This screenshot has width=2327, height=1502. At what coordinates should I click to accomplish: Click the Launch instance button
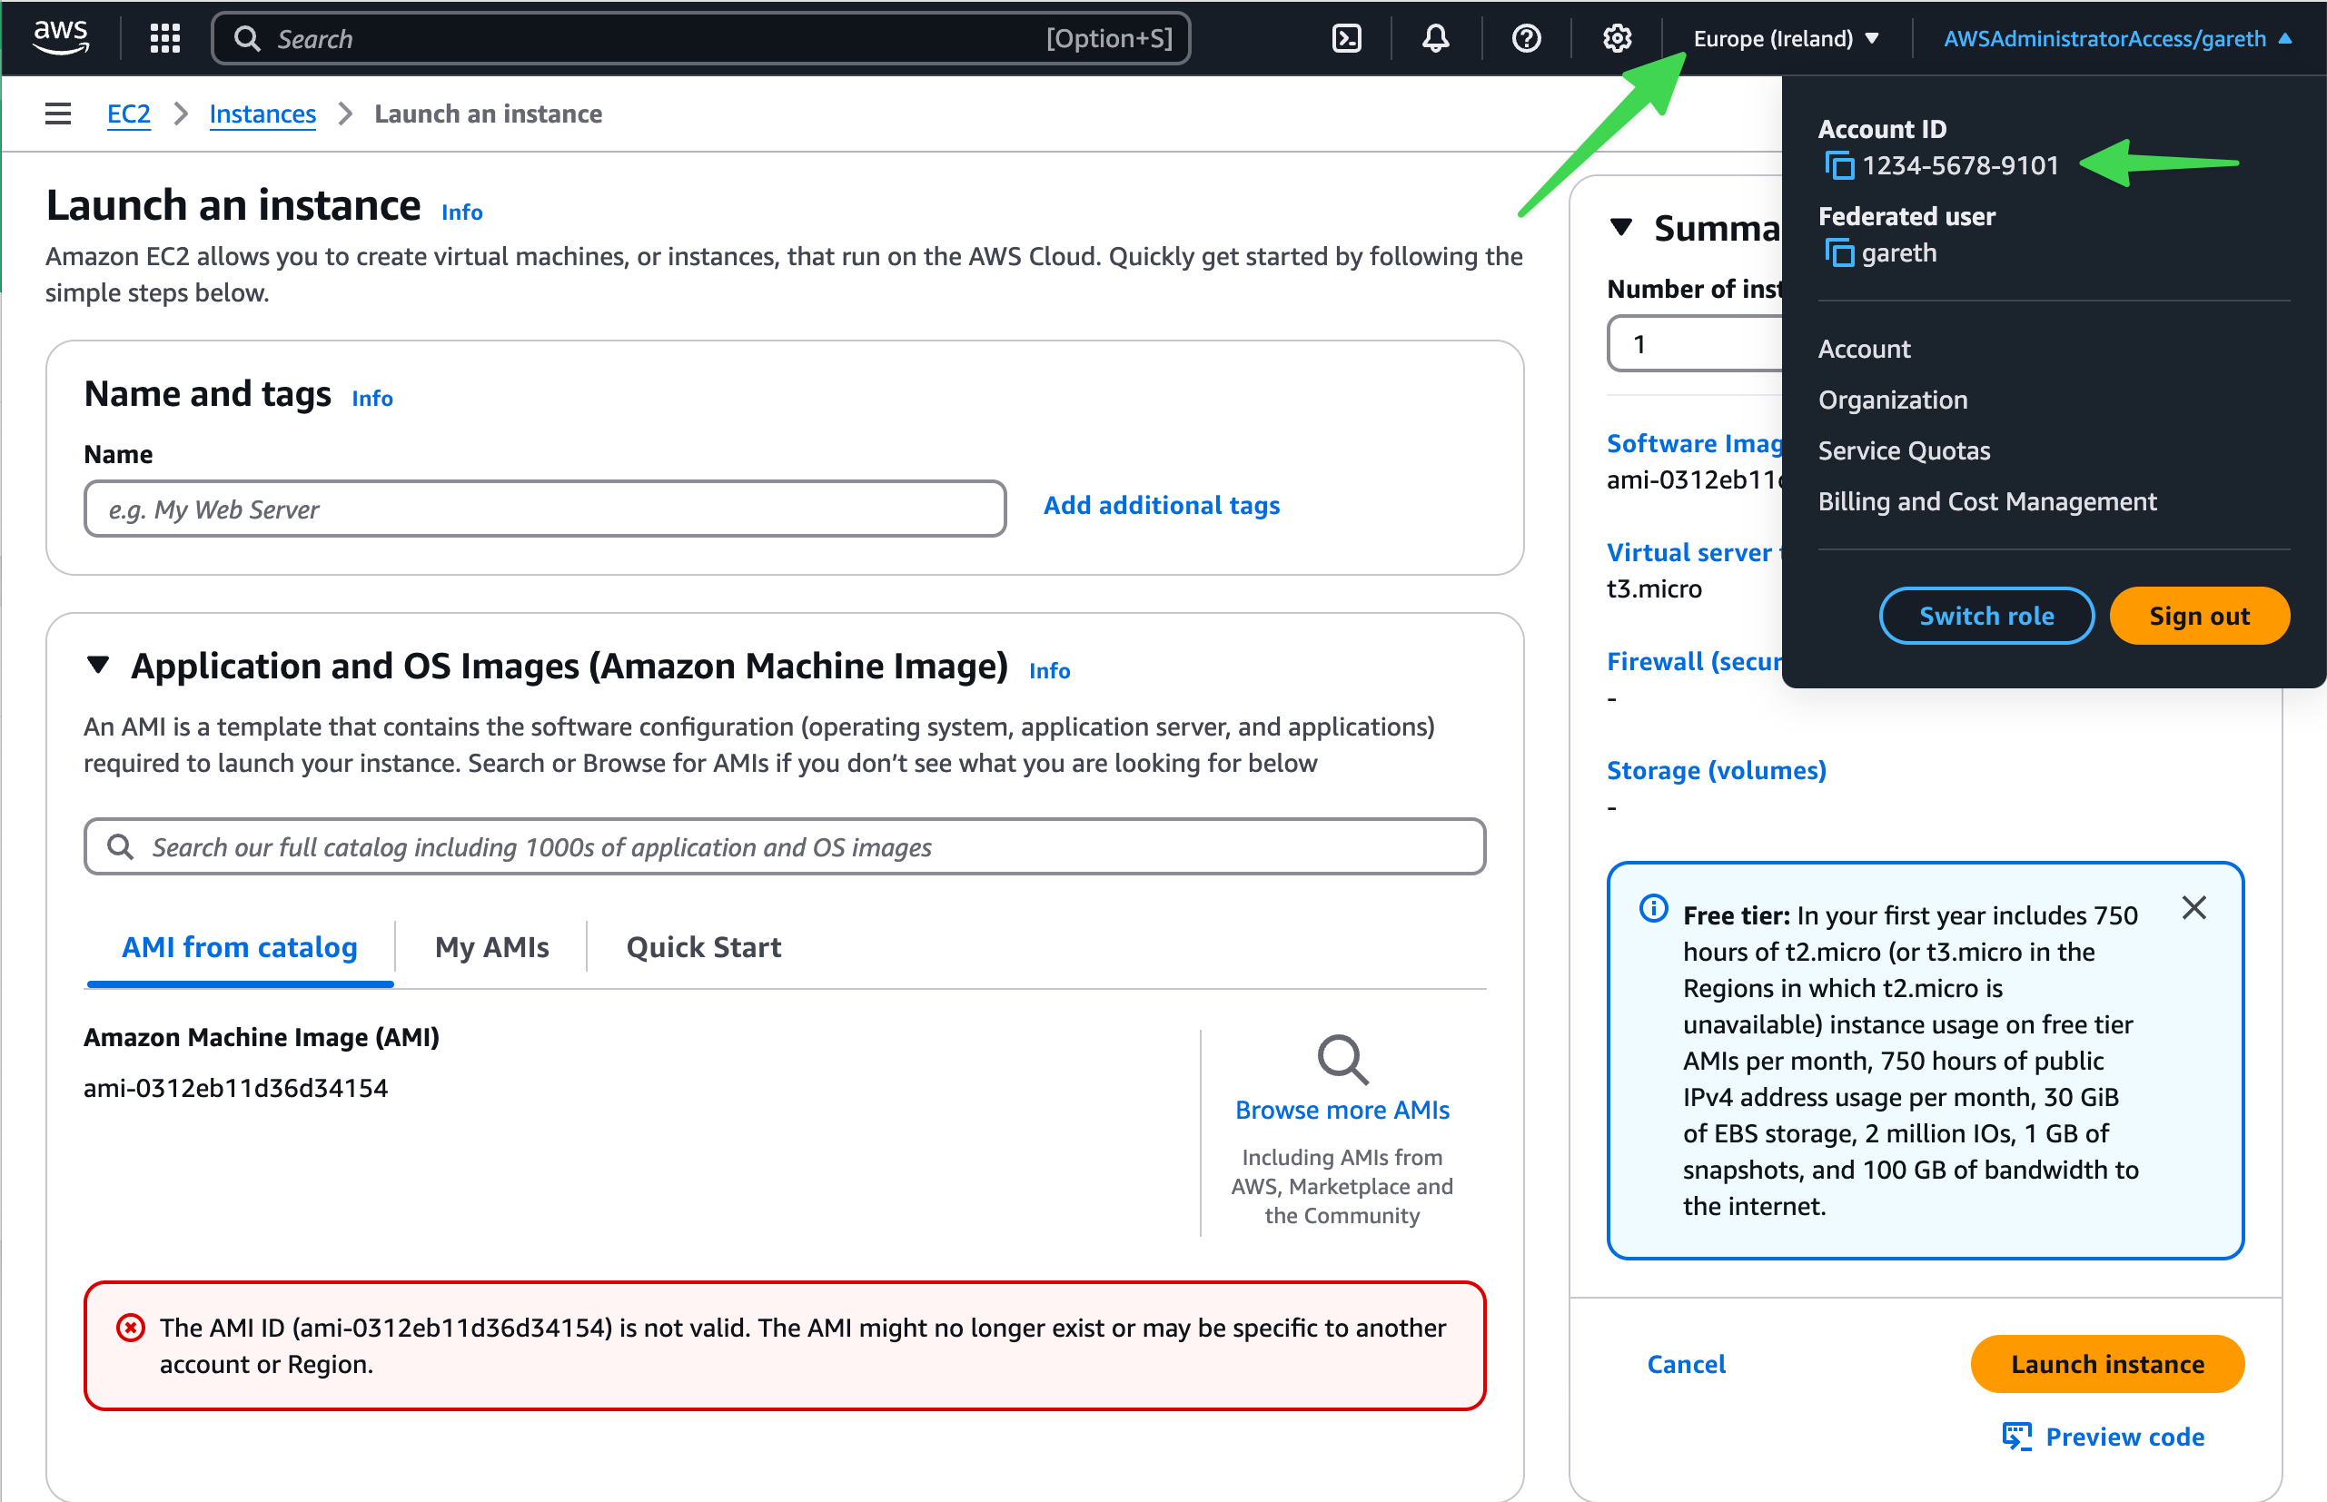coord(2106,1363)
